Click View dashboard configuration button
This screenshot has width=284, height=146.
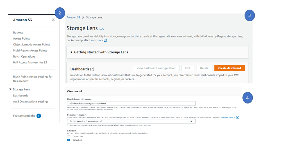pos(156,68)
